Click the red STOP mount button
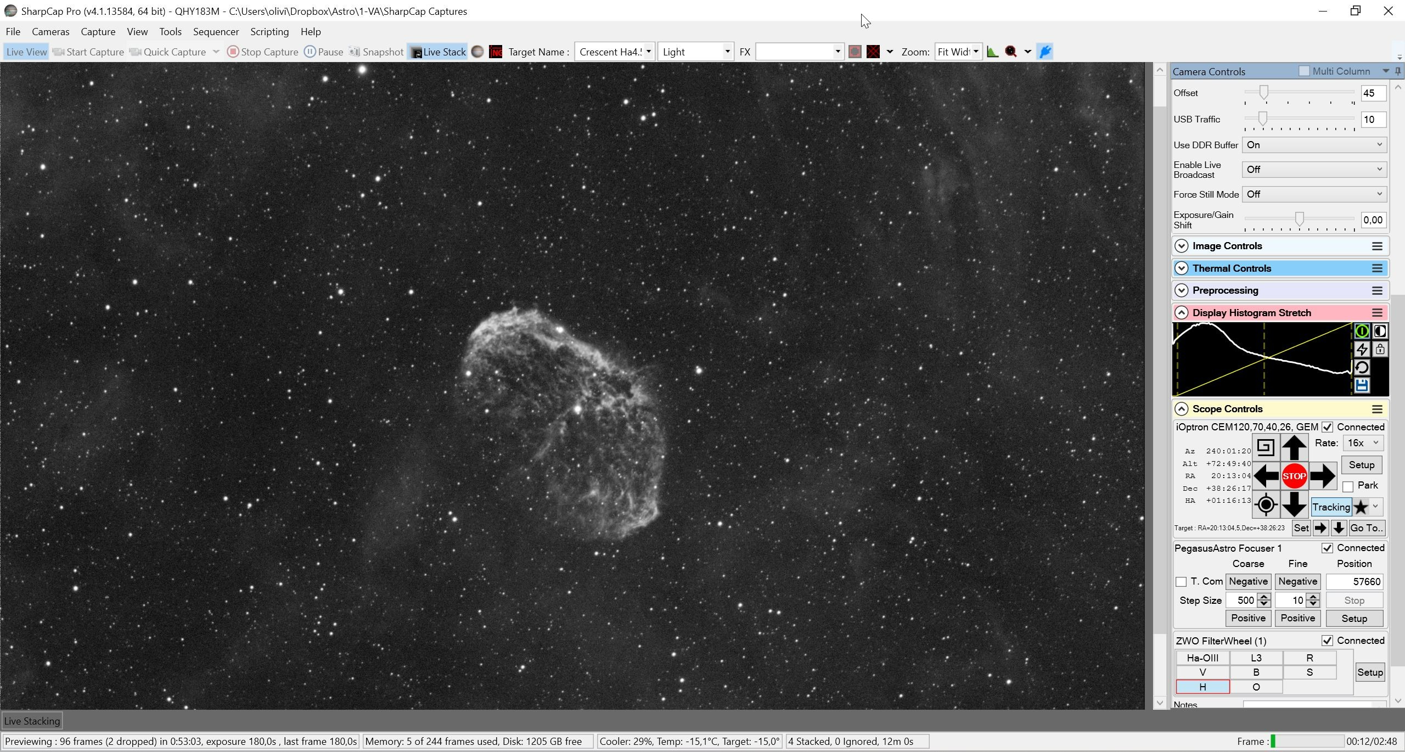The height and width of the screenshot is (752, 1405). pos(1294,476)
